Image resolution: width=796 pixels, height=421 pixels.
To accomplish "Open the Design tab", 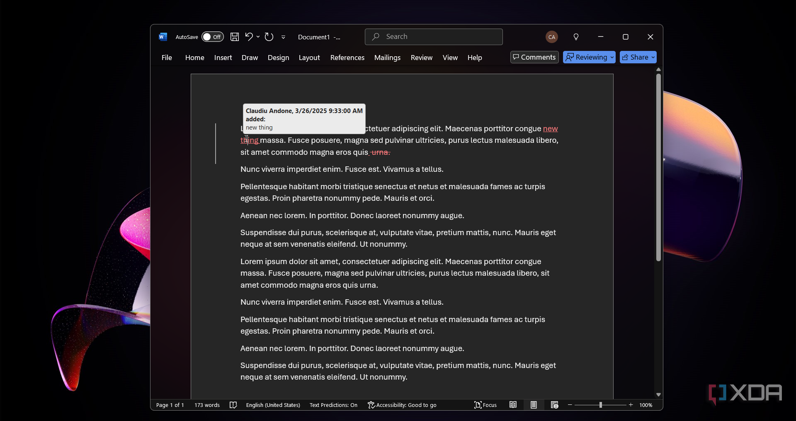I will click(x=279, y=58).
